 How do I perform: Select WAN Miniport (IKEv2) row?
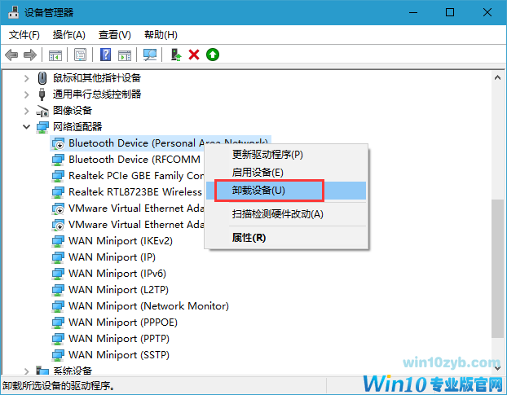(112, 241)
